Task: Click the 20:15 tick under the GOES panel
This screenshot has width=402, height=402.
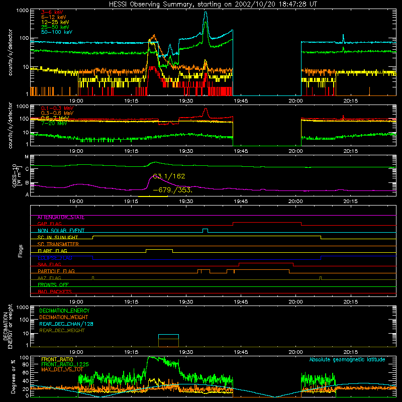Action: coord(350,202)
